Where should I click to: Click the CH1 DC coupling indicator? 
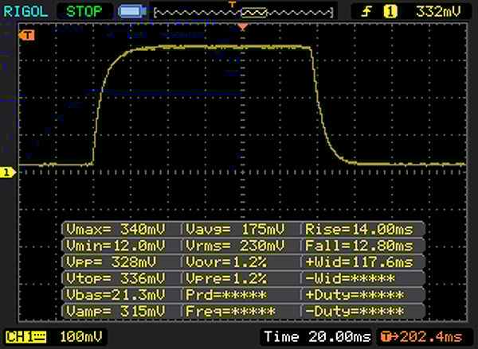click(x=26, y=337)
